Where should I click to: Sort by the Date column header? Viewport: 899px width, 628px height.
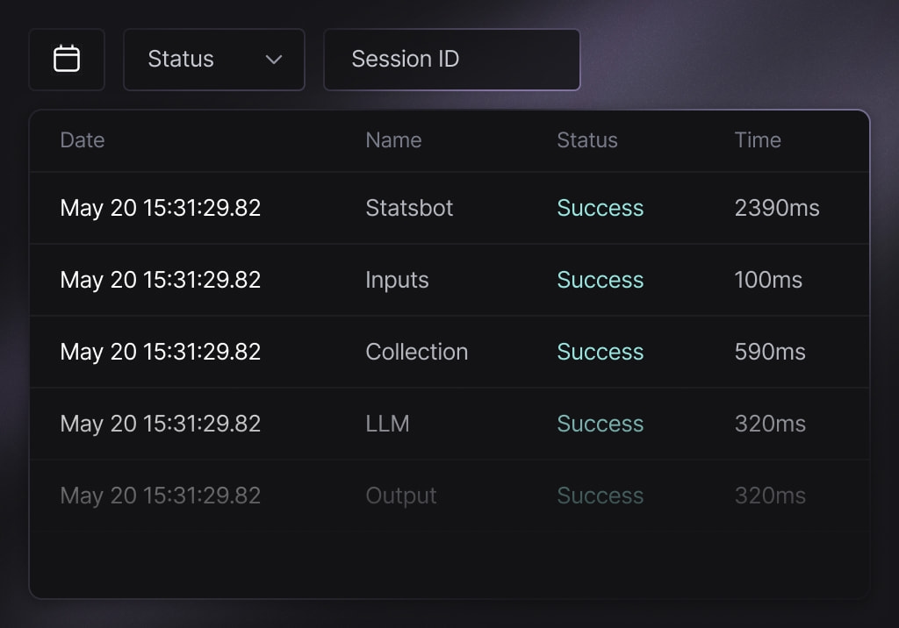[x=83, y=140]
